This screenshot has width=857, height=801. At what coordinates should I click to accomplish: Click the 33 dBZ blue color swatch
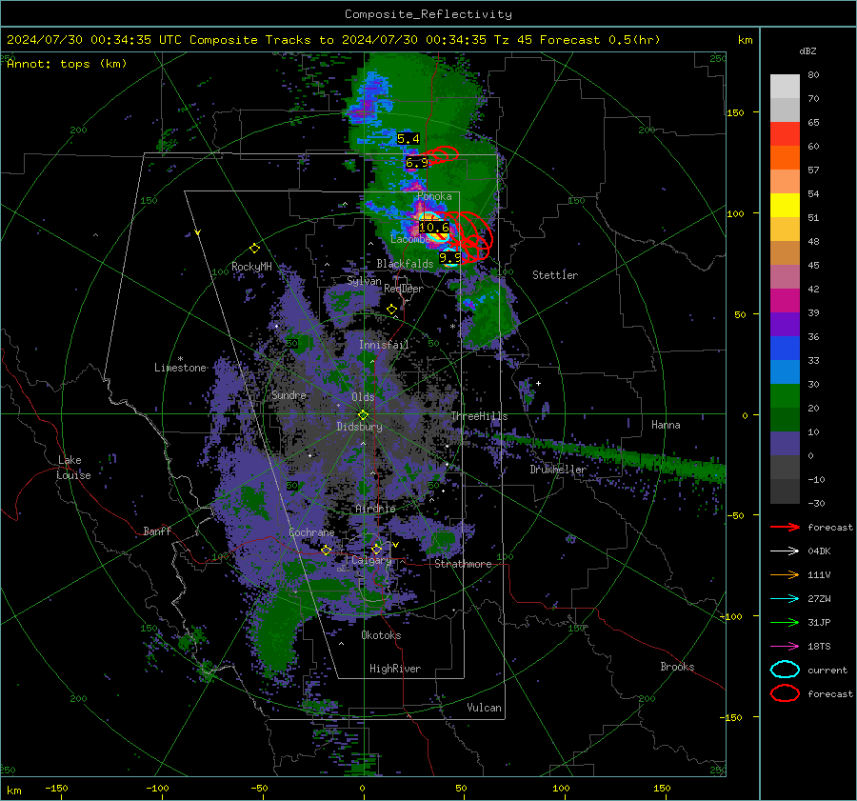(x=785, y=349)
